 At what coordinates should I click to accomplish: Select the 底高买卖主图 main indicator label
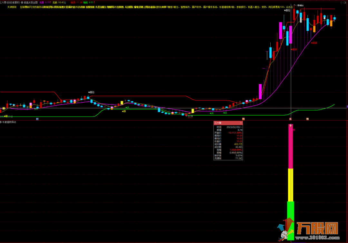coord(31,3)
